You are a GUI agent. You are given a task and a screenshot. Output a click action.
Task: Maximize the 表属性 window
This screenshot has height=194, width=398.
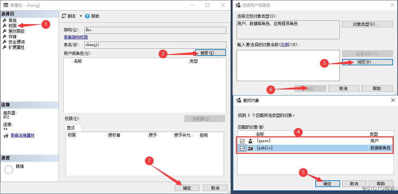coord(208,5)
